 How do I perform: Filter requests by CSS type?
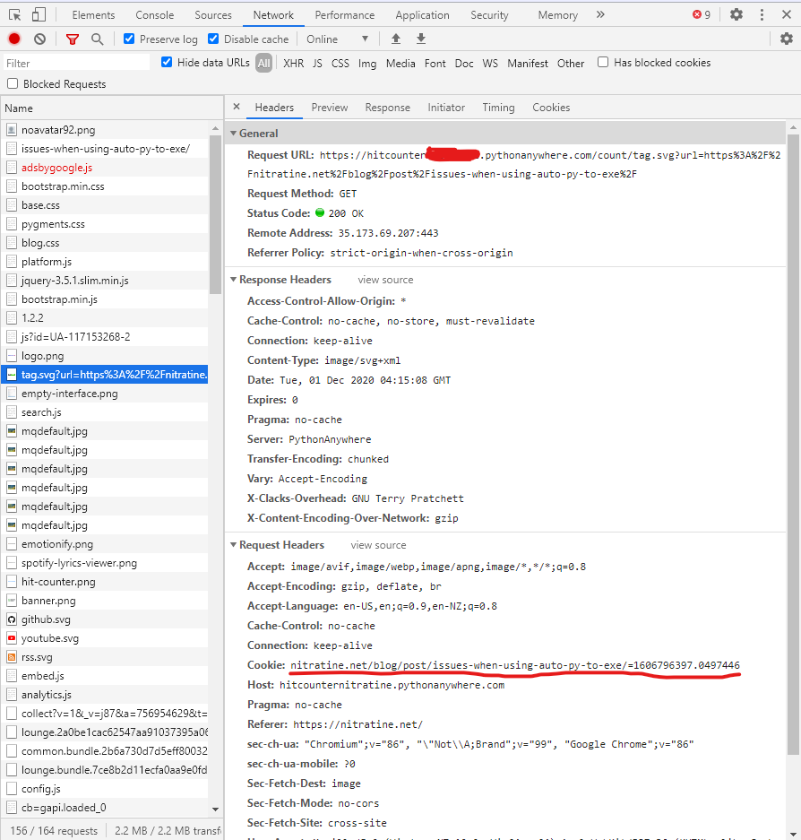[340, 64]
